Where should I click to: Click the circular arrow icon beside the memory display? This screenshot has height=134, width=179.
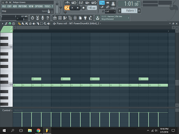(x=33, y=18)
